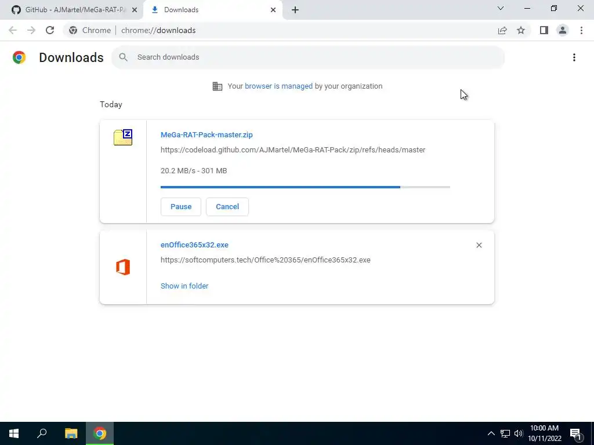Click the Office icon for enOffice365x32.exe
This screenshot has height=445, width=594.
123,267
